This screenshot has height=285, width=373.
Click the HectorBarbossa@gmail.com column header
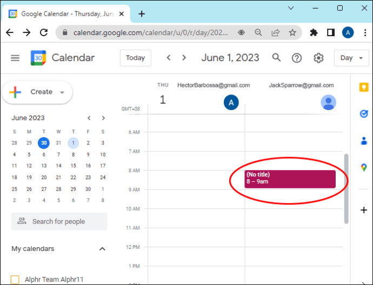[x=214, y=85]
